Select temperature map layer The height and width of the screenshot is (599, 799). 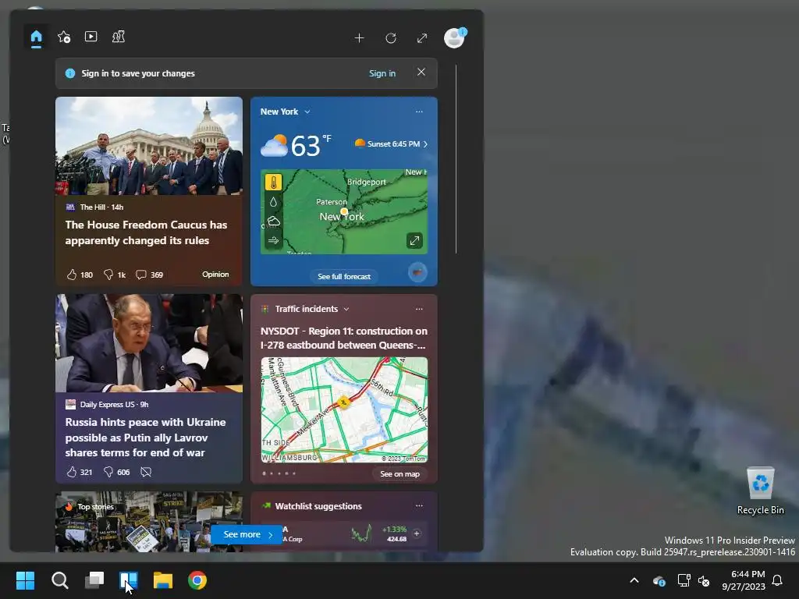pyautogui.click(x=274, y=183)
